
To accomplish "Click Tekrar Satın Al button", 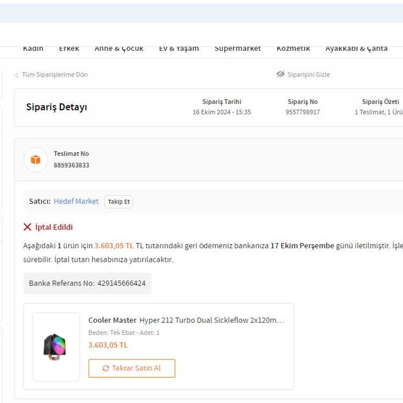I will pos(132,368).
